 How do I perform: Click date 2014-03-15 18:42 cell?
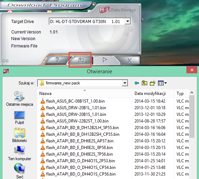(150, 101)
